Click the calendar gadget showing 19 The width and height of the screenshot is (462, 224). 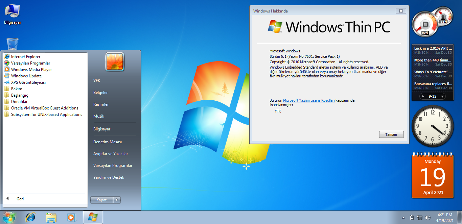[433, 176]
